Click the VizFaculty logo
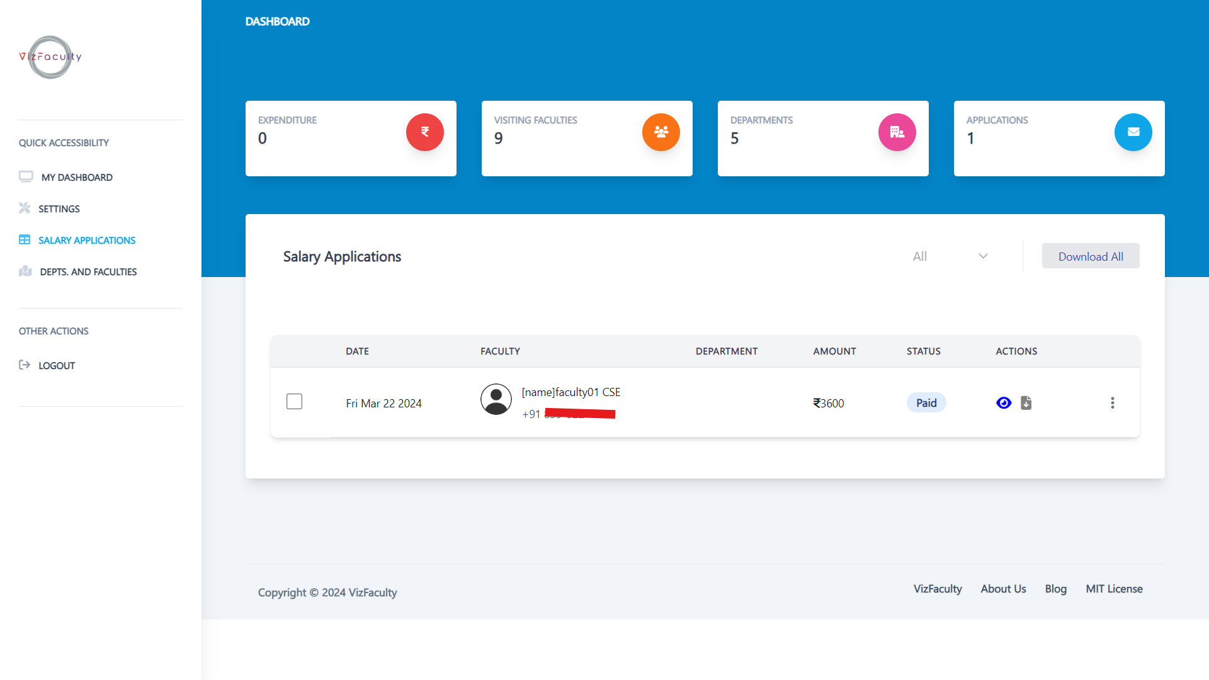 click(x=50, y=57)
